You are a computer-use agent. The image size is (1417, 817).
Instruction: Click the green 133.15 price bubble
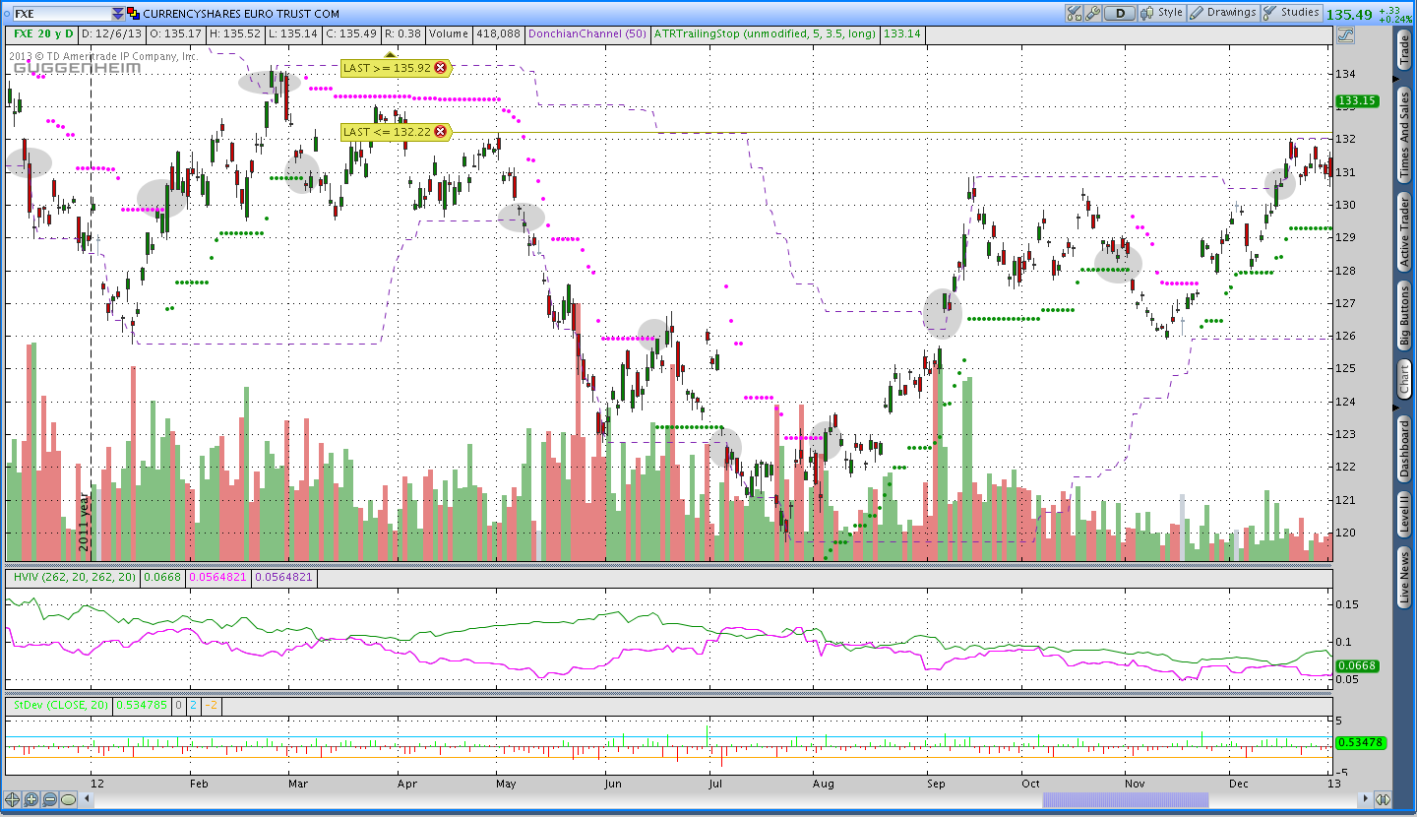coord(1356,100)
